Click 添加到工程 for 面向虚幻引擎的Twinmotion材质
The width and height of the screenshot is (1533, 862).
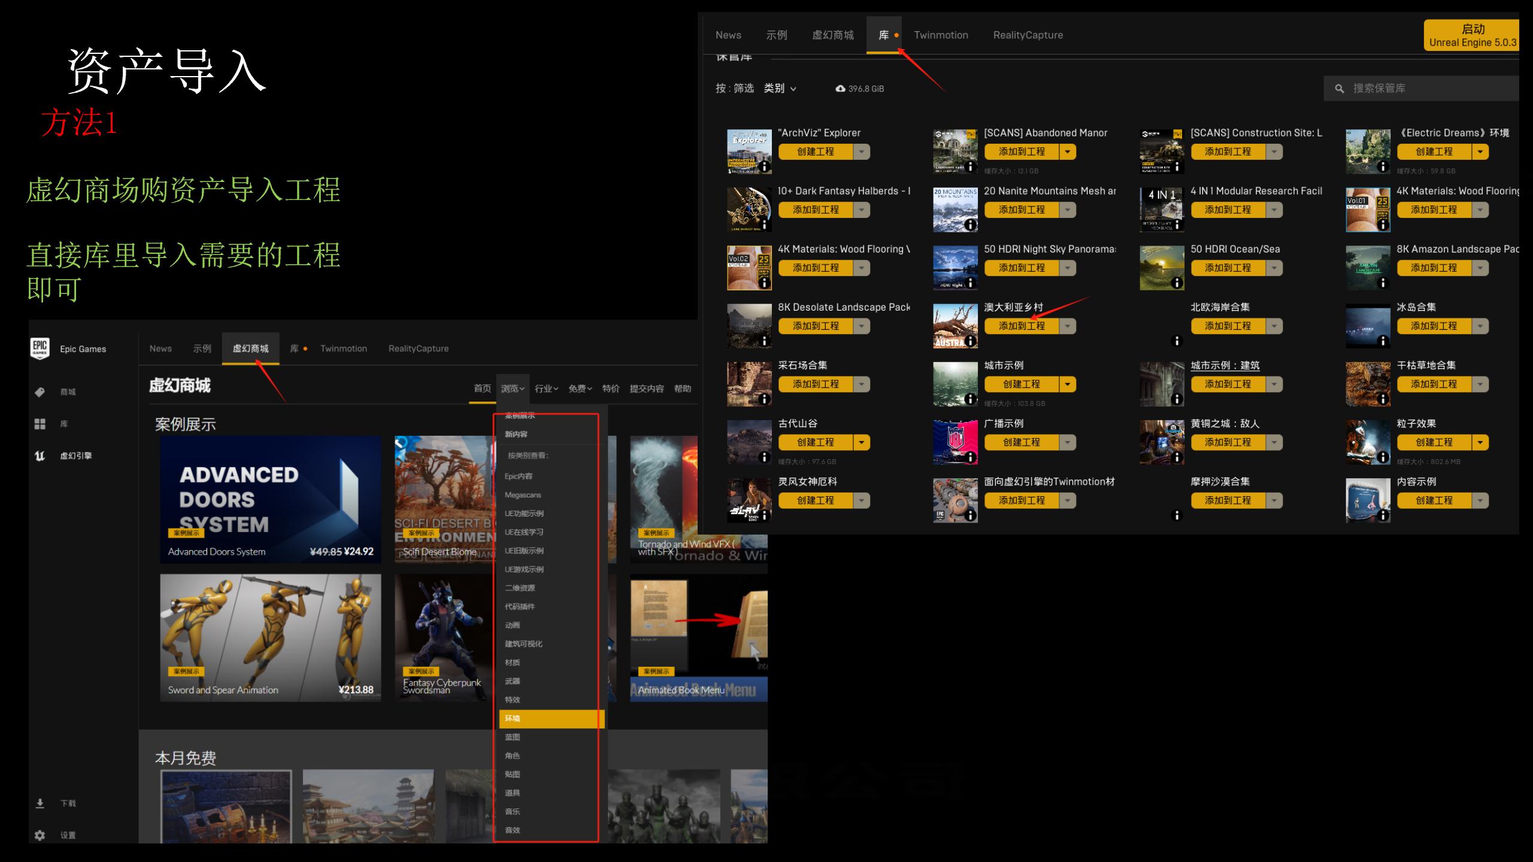(x=1022, y=500)
